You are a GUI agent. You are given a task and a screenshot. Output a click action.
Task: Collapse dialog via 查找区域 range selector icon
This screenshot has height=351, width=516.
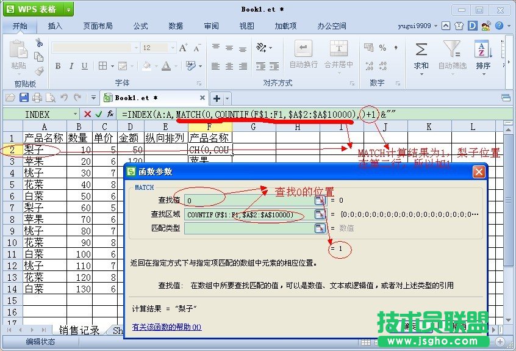pyautogui.click(x=320, y=214)
